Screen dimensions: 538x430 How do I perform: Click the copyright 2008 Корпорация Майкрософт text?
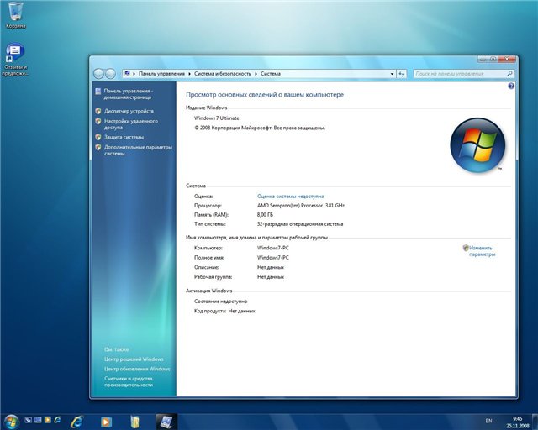[x=260, y=128]
